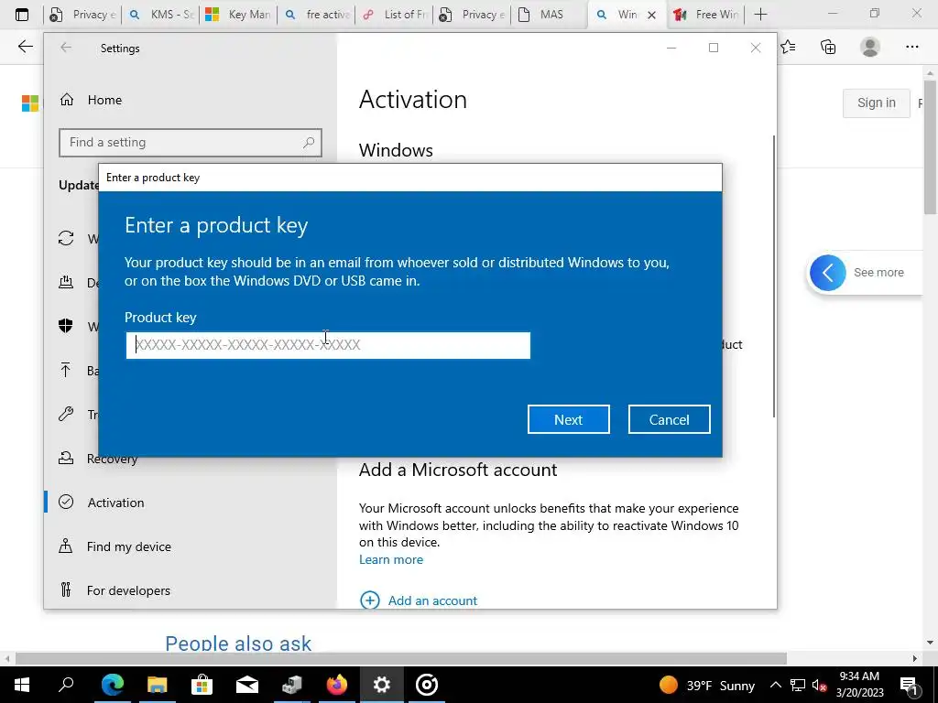Click the browser page vertical scrollbar
The image size is (938, 703).
931,148
